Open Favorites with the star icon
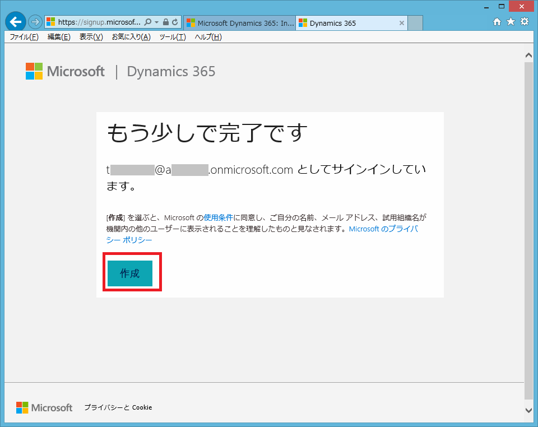The height and width of the screenshot is (427, 538). (511, 22)
